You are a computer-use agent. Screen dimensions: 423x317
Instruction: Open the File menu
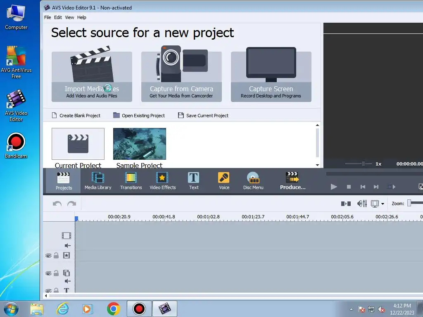[x=48, y=17]
